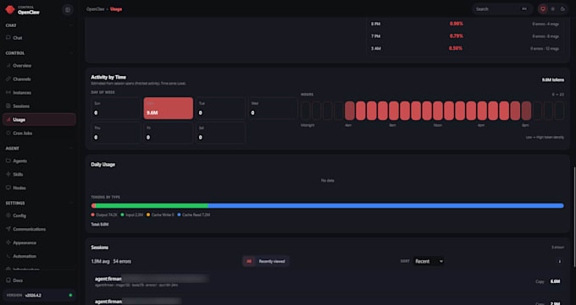Open the Docs link

[x=39, y=280]
